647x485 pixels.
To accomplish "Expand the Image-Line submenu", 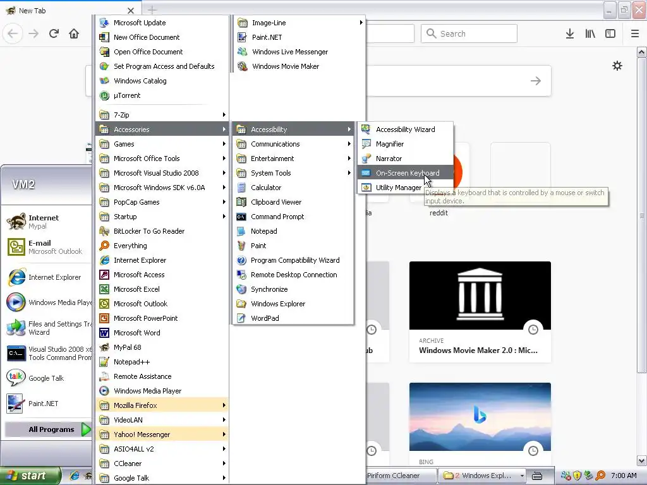I will click(300, 23).
